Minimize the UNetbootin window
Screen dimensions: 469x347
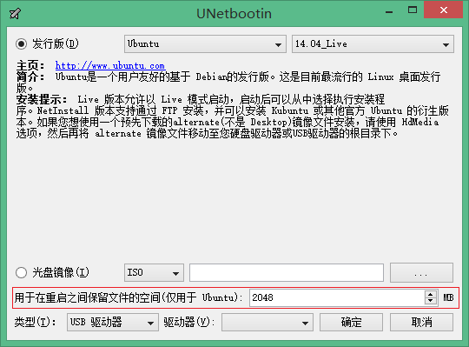(389, 11)
